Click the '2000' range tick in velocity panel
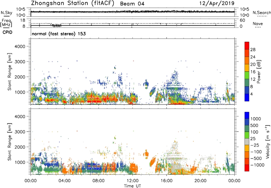This screenshot has width=271, height=188. click(20, 147)
